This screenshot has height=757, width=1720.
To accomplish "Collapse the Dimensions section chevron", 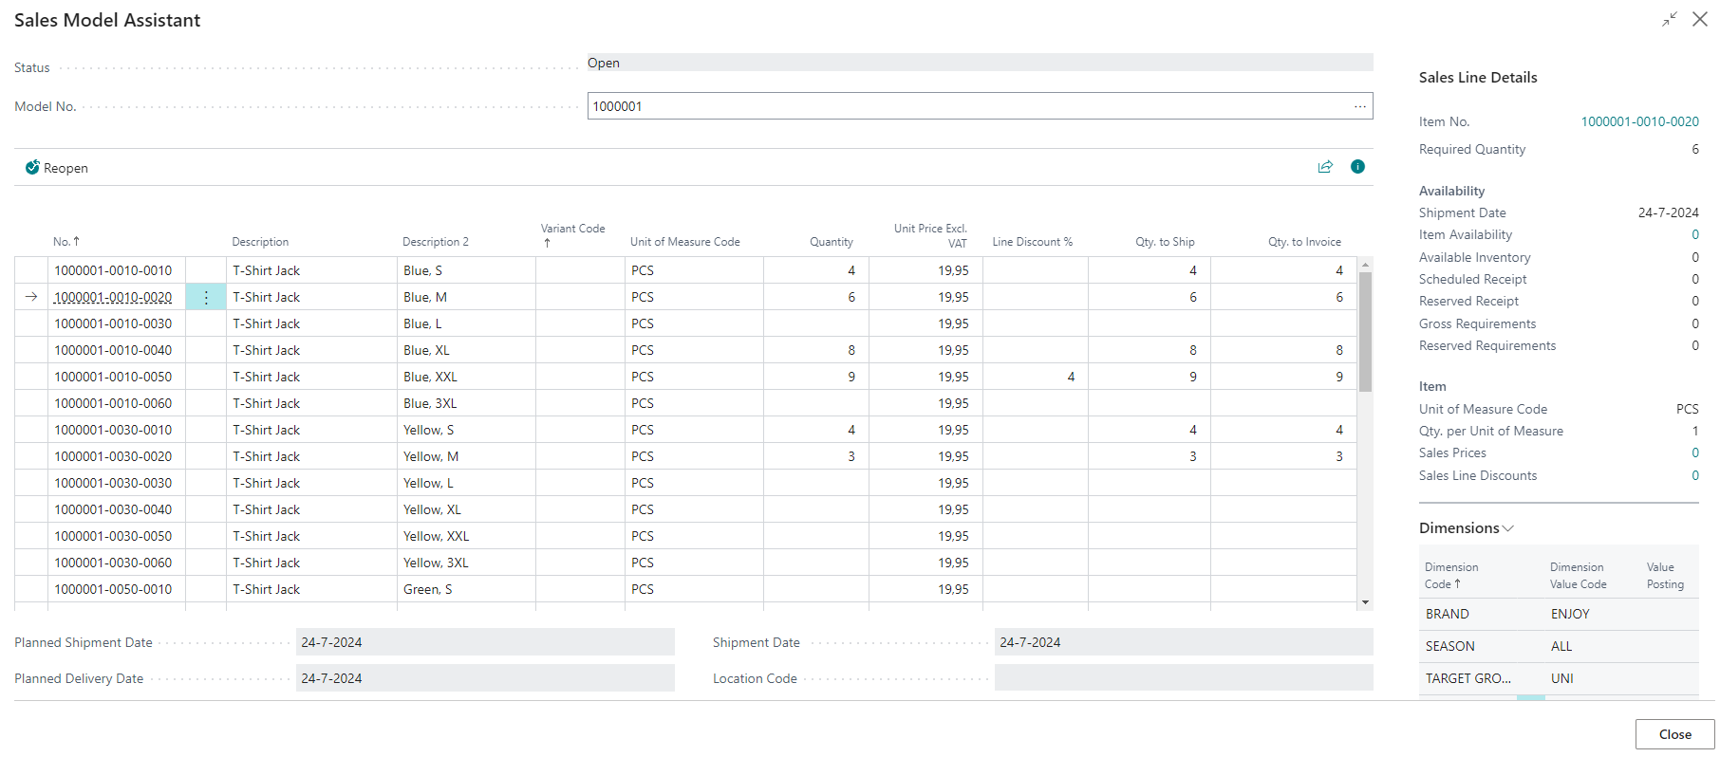I will tap(1508, 528).
